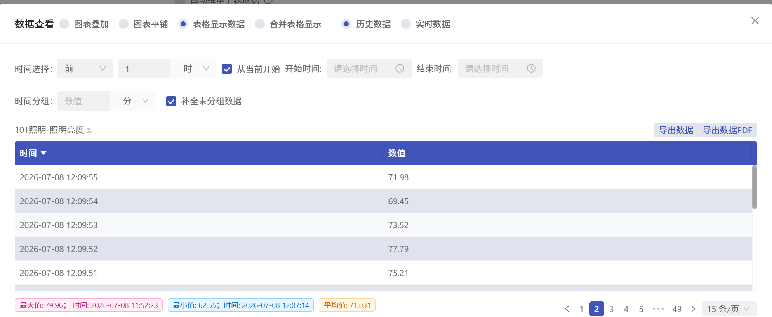Go to page 5
Viewport: 772px width, 317px height.
pyautogui.click(x=641, y=309)
